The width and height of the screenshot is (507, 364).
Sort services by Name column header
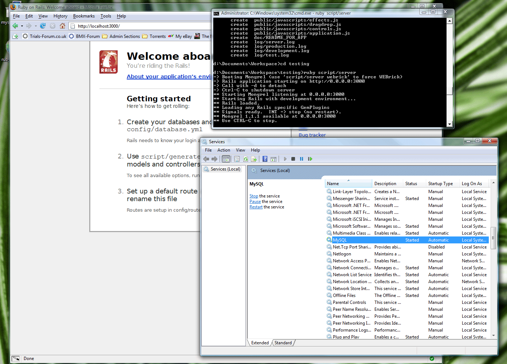(348, 184)
